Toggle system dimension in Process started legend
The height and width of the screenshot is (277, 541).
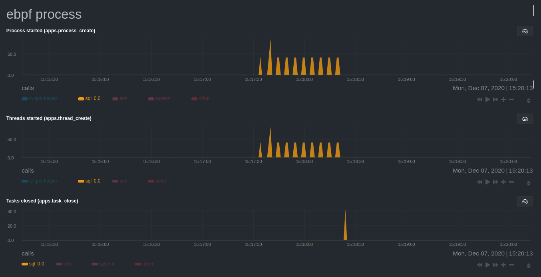159,98
